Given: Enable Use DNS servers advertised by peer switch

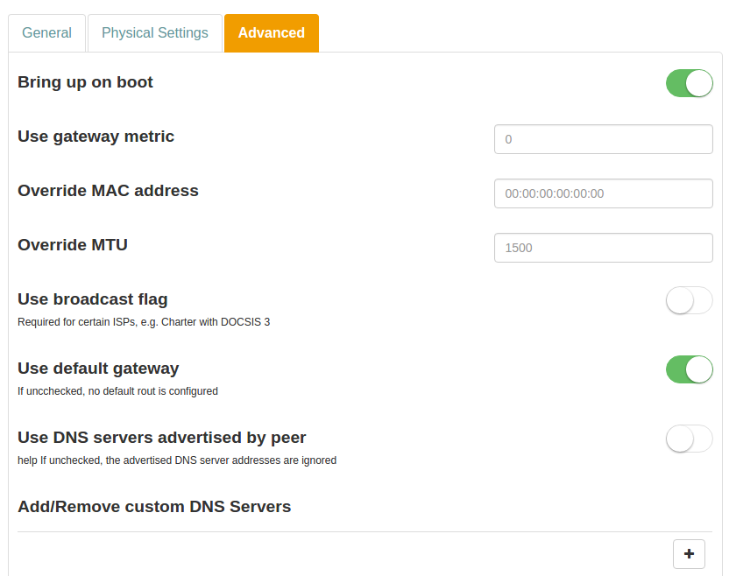Looking at the screenshot, I should pyautogui.click(x=689, y=439).
